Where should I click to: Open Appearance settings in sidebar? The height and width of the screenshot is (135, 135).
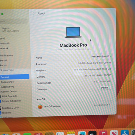click(7, 82)
